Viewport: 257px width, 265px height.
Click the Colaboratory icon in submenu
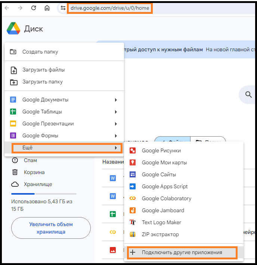point(133,198)
